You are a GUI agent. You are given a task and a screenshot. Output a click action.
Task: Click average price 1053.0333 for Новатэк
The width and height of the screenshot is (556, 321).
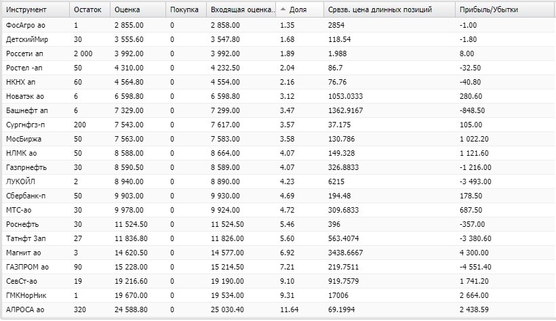click(345, 96)
